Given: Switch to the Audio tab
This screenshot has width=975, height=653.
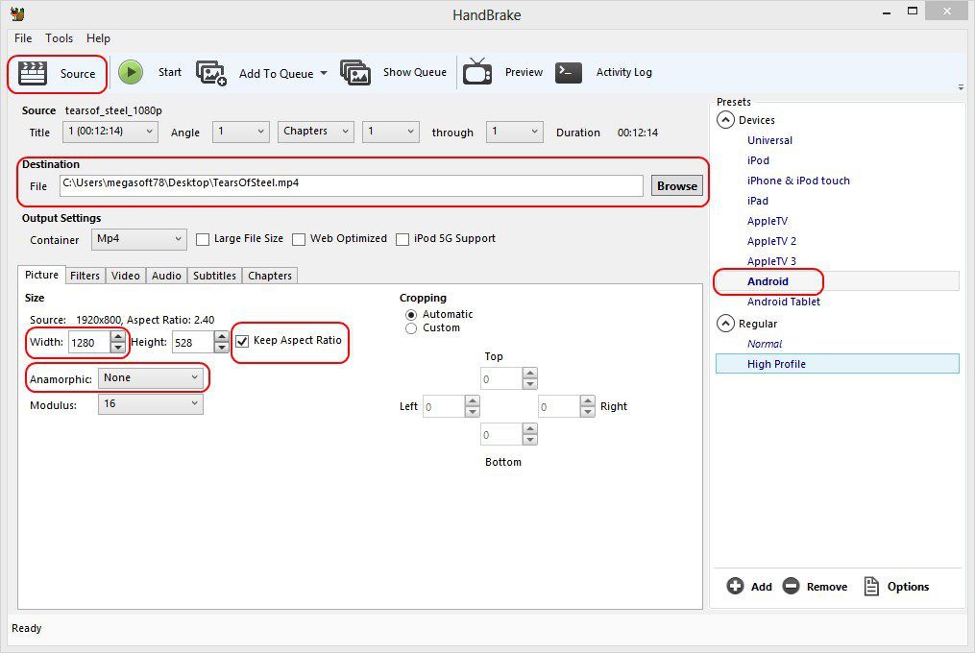Looking at the screenshot, I should (x=166, y=276).
